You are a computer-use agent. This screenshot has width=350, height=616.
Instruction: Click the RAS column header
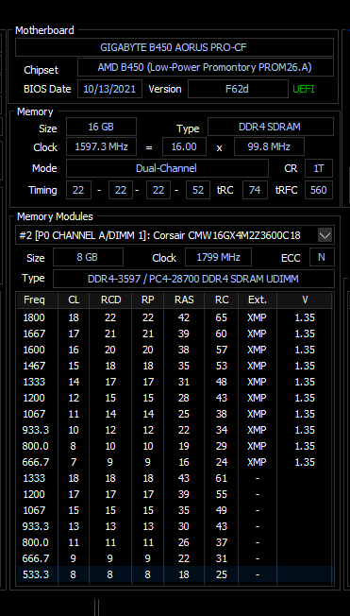(184, 300)
